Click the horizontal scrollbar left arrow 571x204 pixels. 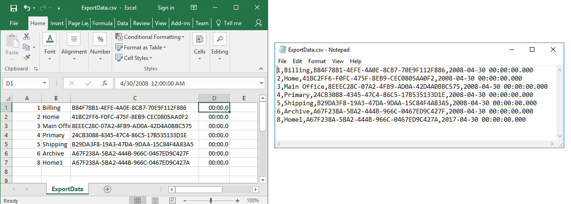click(171, 189)
